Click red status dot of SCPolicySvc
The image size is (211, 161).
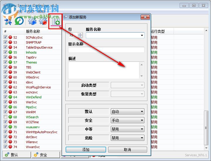point(10,37)
